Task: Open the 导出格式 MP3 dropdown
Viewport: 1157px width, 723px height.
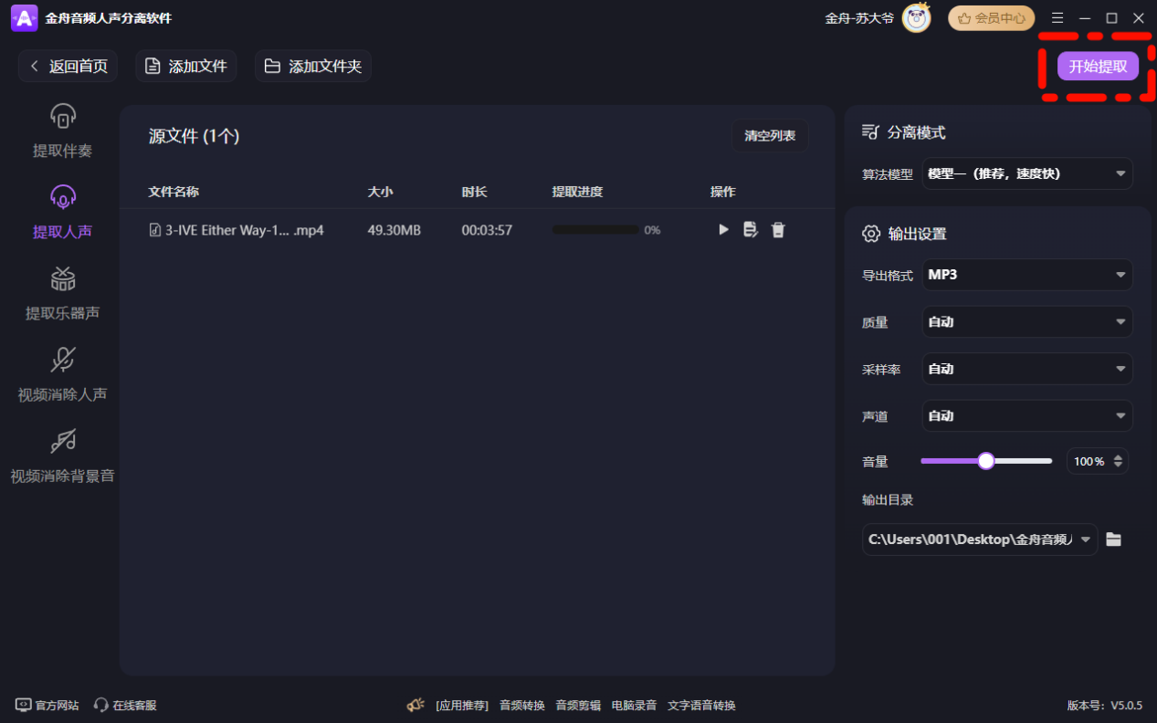Action: pyautogui.click(x=1027, y=275)
